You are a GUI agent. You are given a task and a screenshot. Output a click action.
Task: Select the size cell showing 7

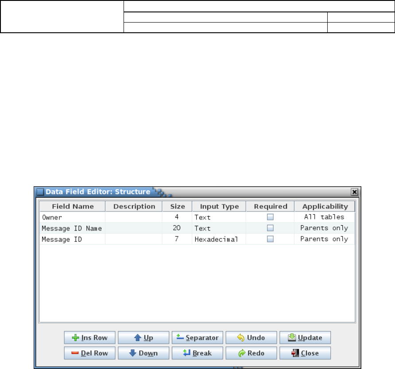point(177,239)
